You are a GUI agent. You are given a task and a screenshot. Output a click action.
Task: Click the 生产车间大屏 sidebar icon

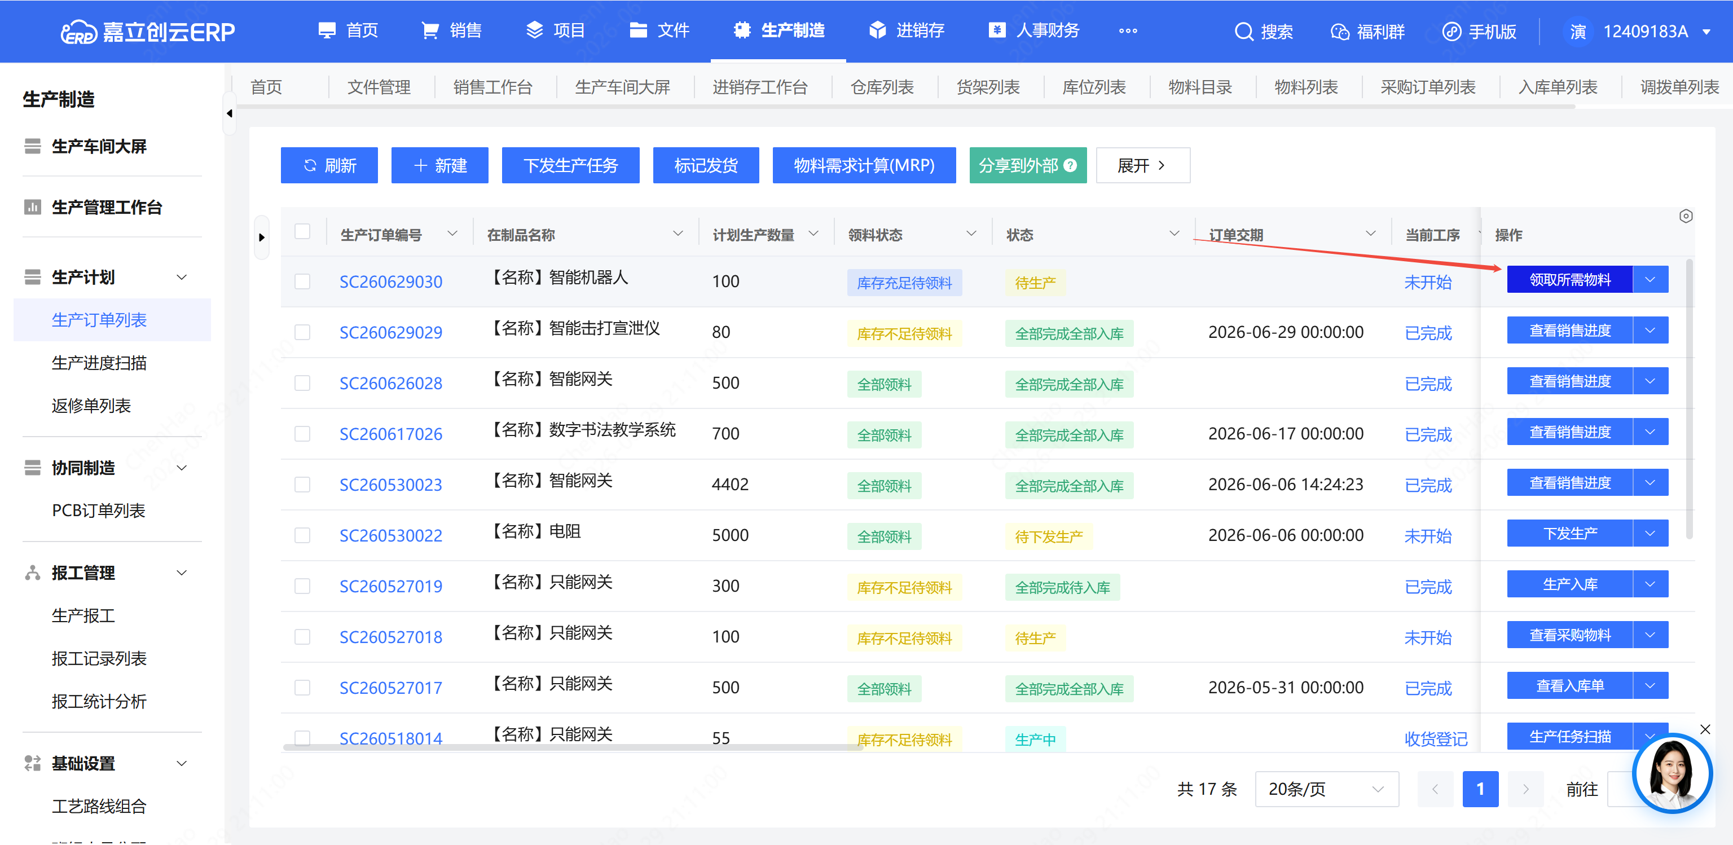32,146
